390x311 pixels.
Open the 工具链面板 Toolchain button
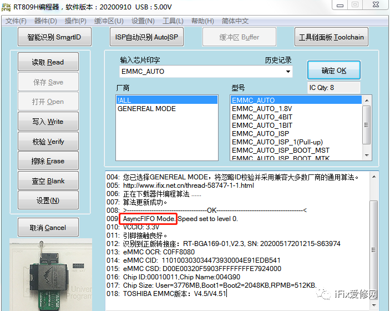point(331,37)
